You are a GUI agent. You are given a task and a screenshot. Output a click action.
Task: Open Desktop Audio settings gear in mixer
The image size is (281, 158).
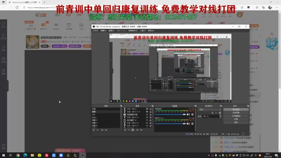click(x=192, y=115)
